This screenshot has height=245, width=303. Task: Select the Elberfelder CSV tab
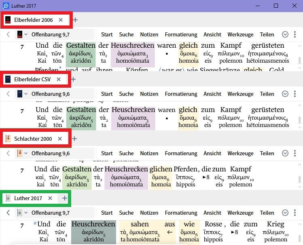32,79
